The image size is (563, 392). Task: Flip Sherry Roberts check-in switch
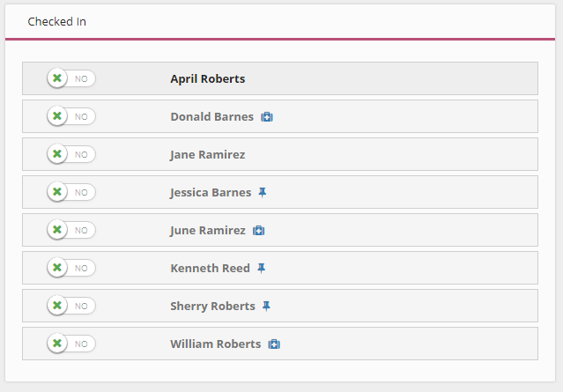point(71,306)
